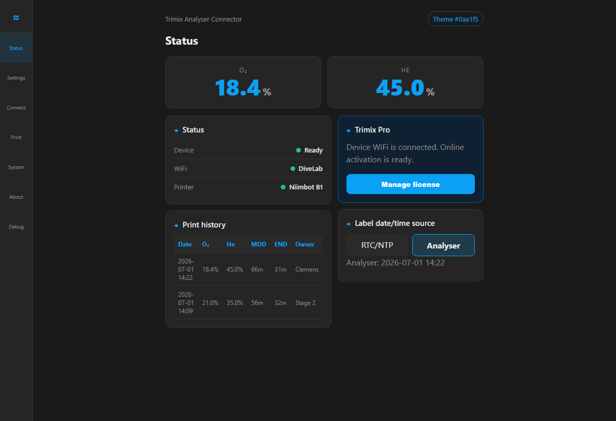Select the 2026-07-01 14:09 history entry date
The width and height of the screenshot is (616, 421).
click(x=186, y=302)
